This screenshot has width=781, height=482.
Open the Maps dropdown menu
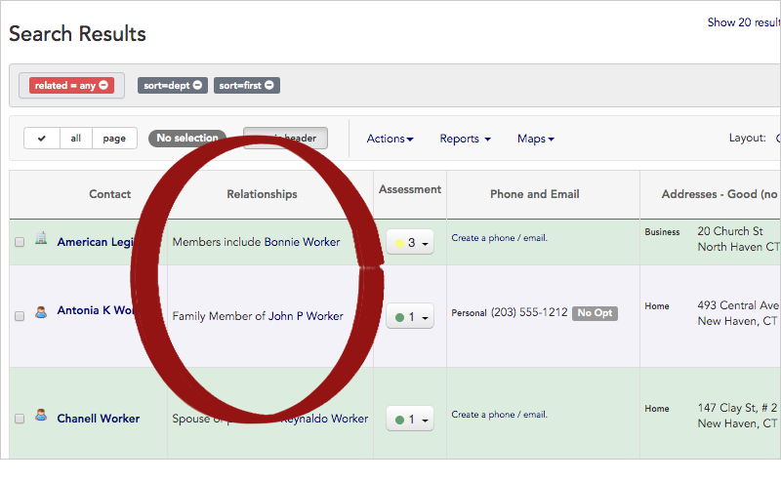[x=536, y=139]
